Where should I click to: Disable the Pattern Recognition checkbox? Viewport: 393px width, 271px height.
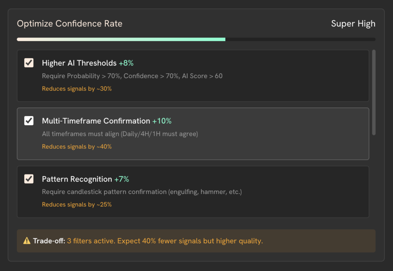tap(29, 179)
